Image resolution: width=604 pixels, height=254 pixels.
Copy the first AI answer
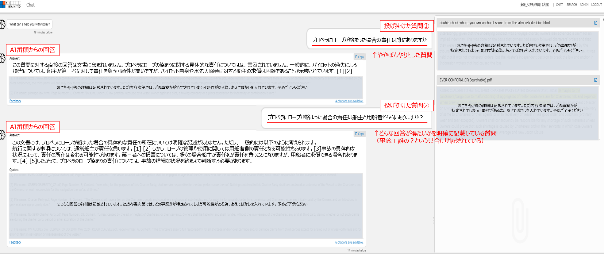point(359,57)
